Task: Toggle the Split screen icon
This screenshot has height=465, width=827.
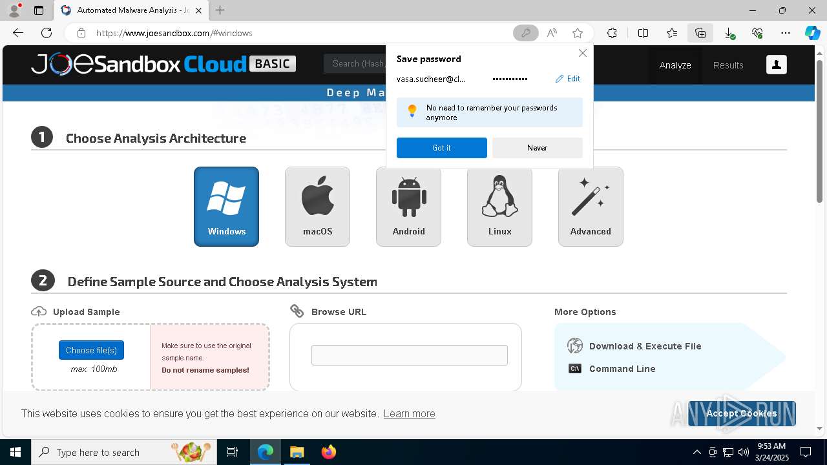Action: [643, 33]
